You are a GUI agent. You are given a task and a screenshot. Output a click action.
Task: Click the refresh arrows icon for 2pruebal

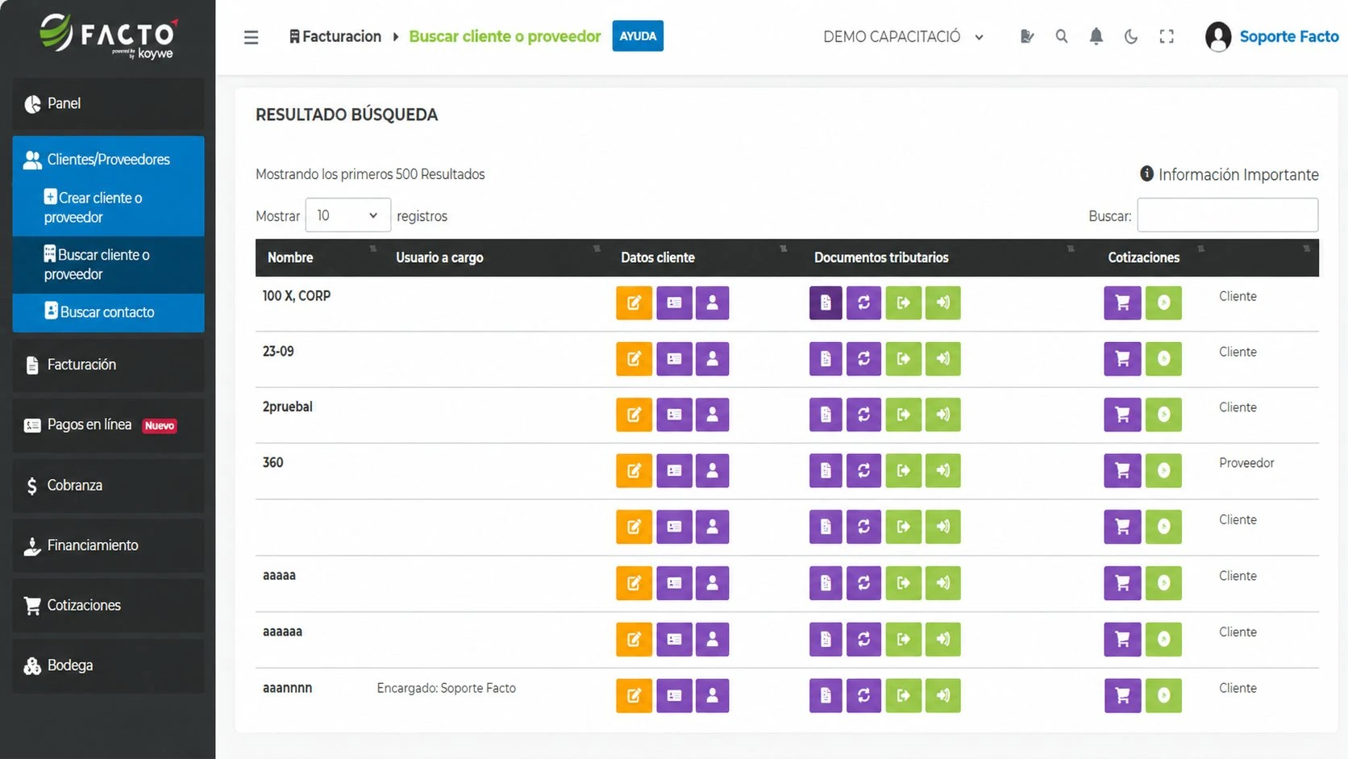863,415
